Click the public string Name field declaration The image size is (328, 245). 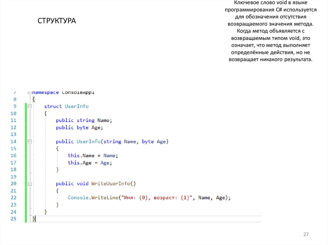(x=84, y=120)
